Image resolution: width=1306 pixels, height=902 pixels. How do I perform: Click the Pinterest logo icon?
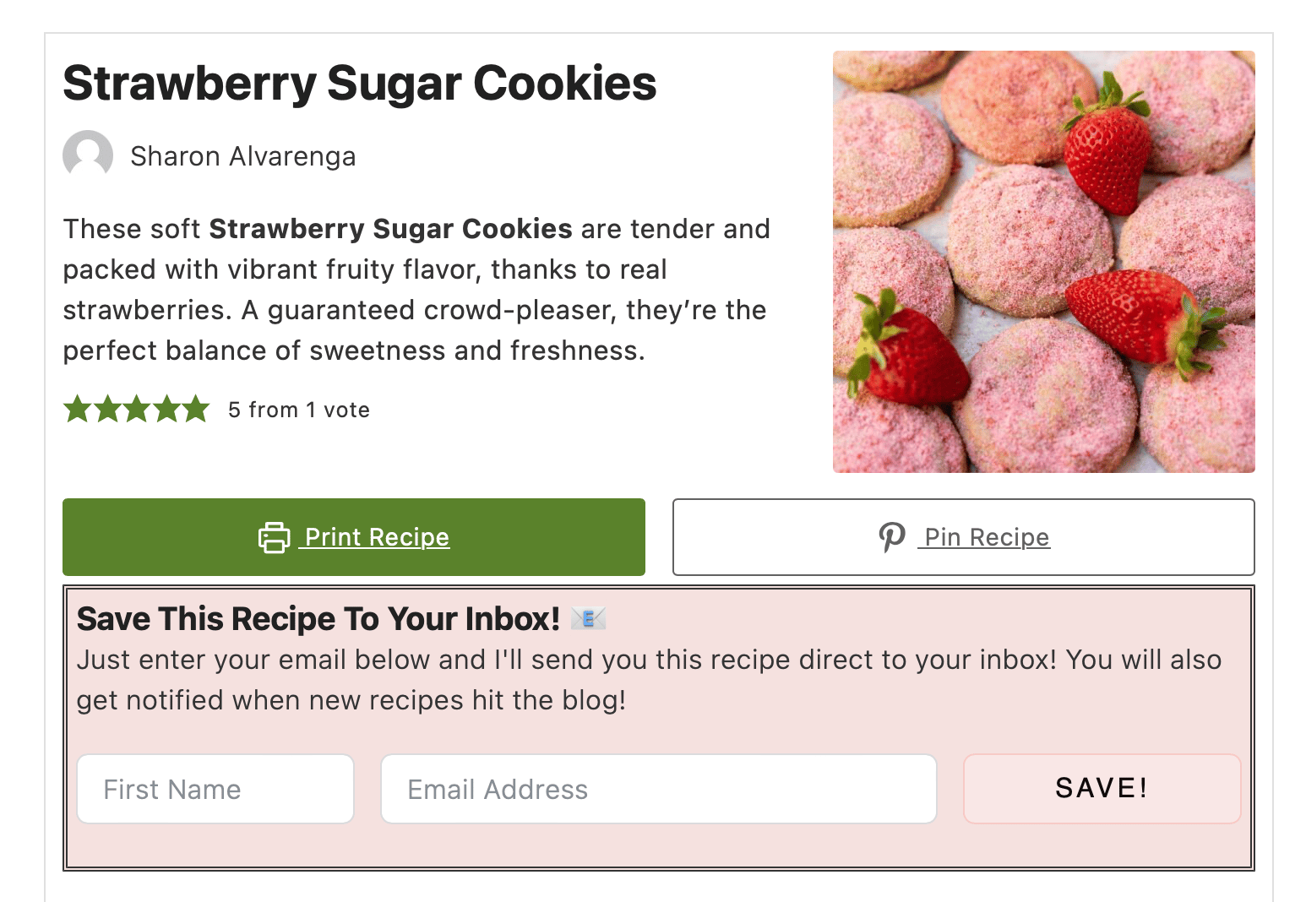[x=891, y=537]
